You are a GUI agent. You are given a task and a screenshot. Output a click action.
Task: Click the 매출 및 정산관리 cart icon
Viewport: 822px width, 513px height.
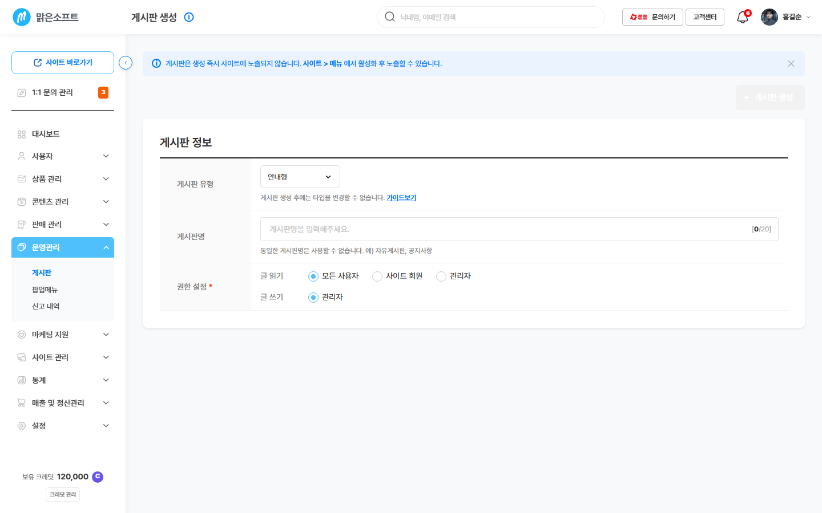click(22, 403)
